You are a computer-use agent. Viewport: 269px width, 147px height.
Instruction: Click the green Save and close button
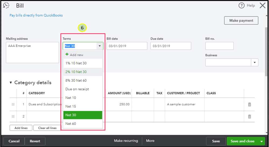(242, 141)
